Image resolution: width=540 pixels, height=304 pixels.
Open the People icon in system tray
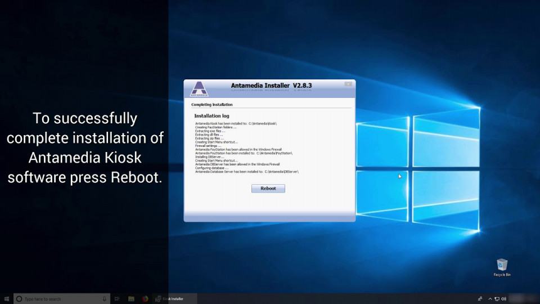(480, 299)
